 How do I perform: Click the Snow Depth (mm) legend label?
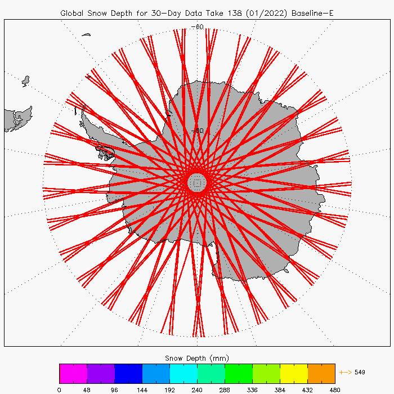pos(197,358)
